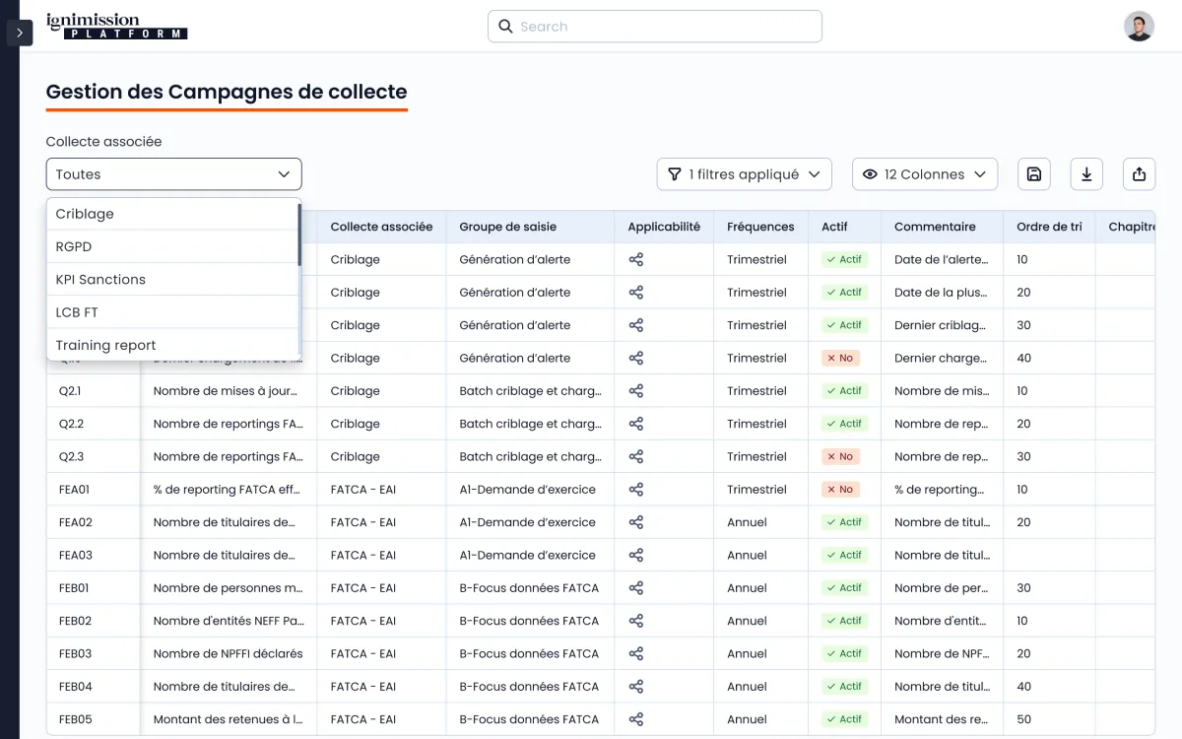
Task: Choose KPI Sanctions in the list
Action: 100,280
